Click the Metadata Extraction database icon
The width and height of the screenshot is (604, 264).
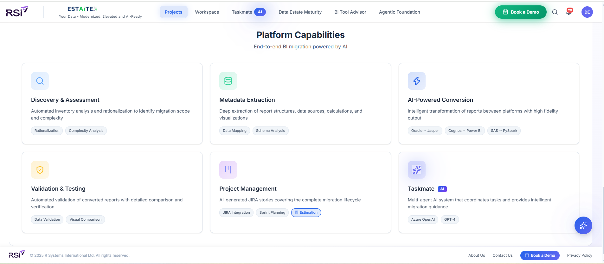pyautogui.click(x=228, y=81)
